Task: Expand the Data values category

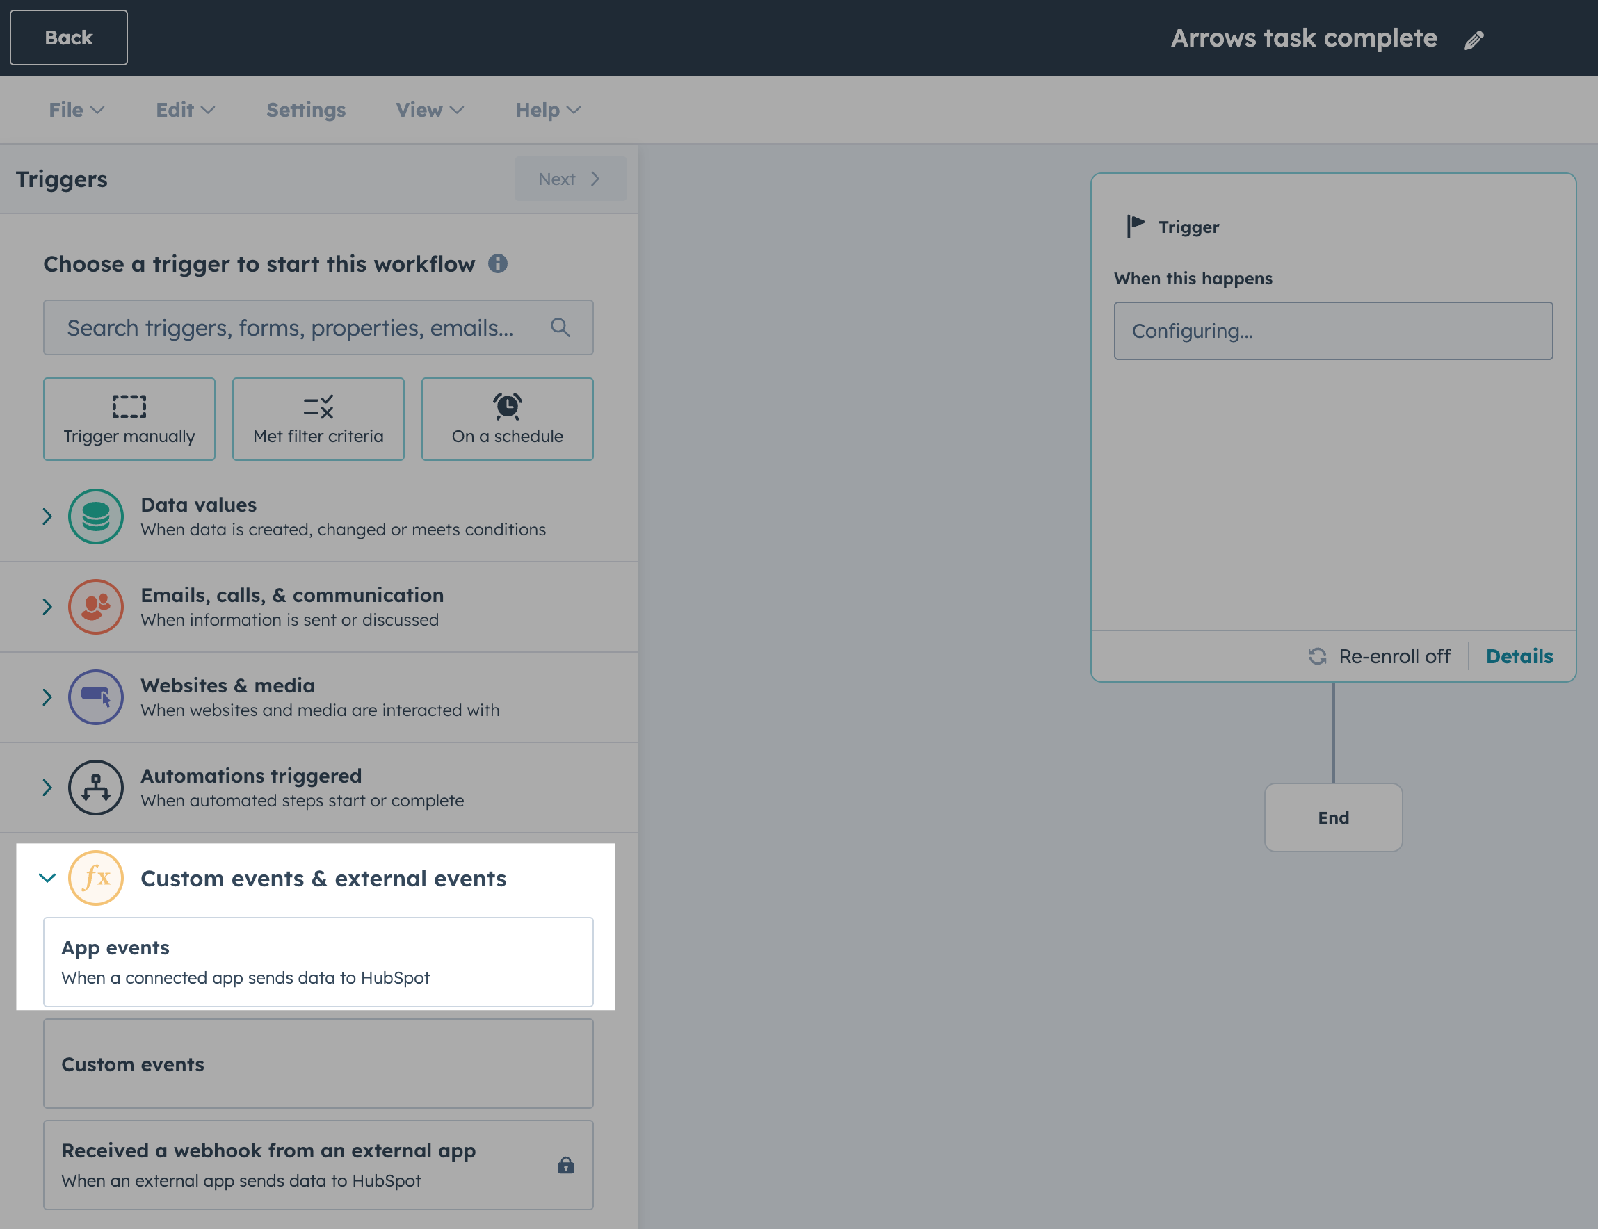Action: point(47,516)
